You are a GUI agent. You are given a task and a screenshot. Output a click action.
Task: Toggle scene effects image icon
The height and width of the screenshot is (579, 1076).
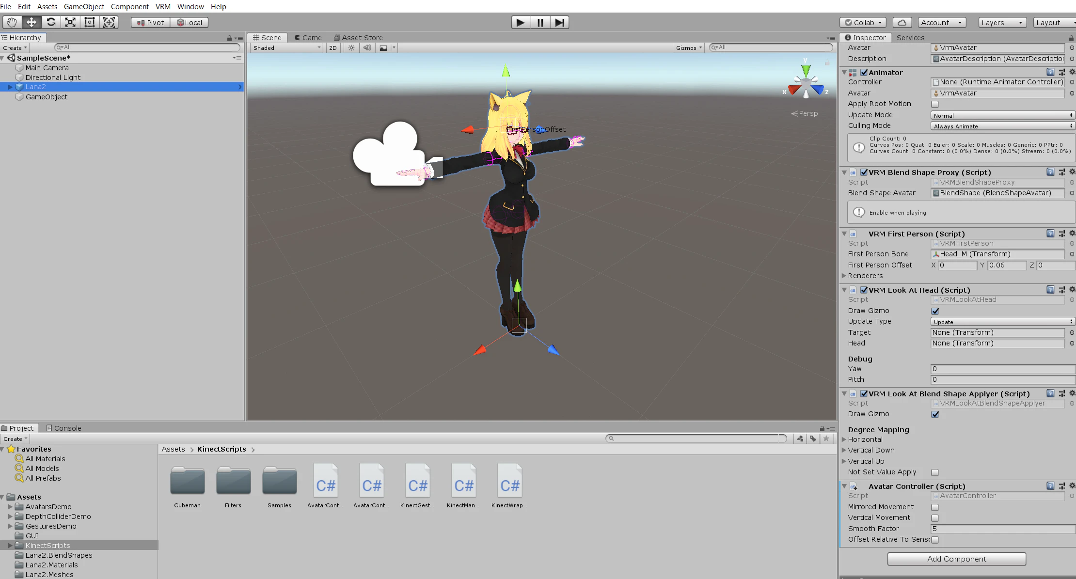[383, 47]
